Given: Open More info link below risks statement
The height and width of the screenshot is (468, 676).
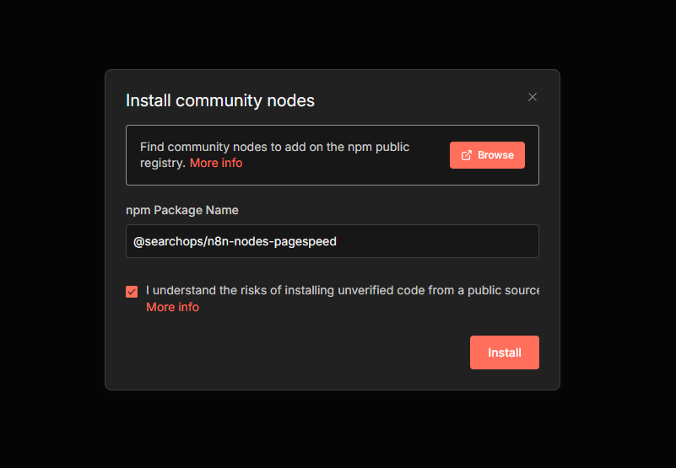Looking at the screenshot, I should tap(172, 307).
